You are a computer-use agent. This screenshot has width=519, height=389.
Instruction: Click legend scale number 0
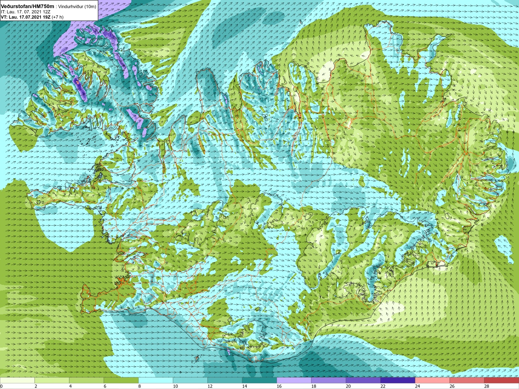point(1,386)
